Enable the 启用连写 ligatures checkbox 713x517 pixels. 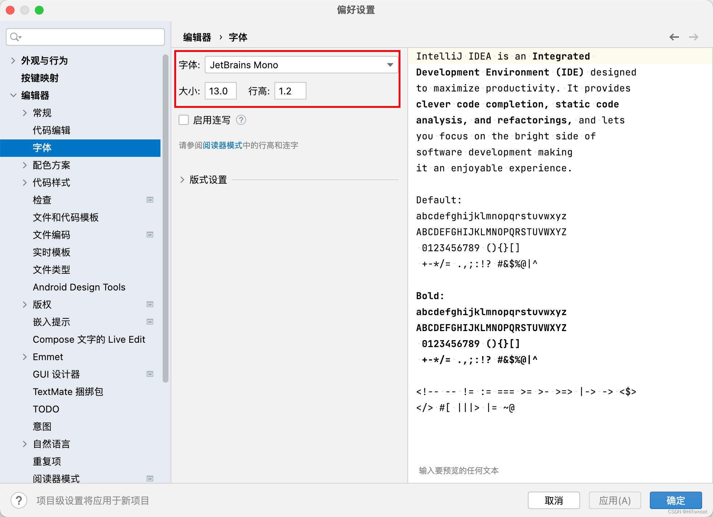pos(184,120)
